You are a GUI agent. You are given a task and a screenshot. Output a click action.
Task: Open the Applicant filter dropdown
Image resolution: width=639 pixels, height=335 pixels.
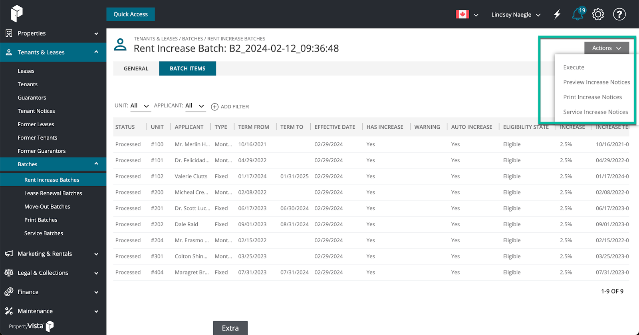[195, 106]
